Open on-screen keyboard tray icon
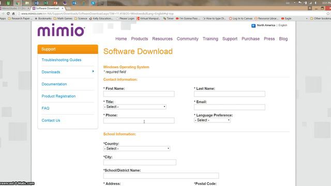331x186 pixels. [288, 3]
